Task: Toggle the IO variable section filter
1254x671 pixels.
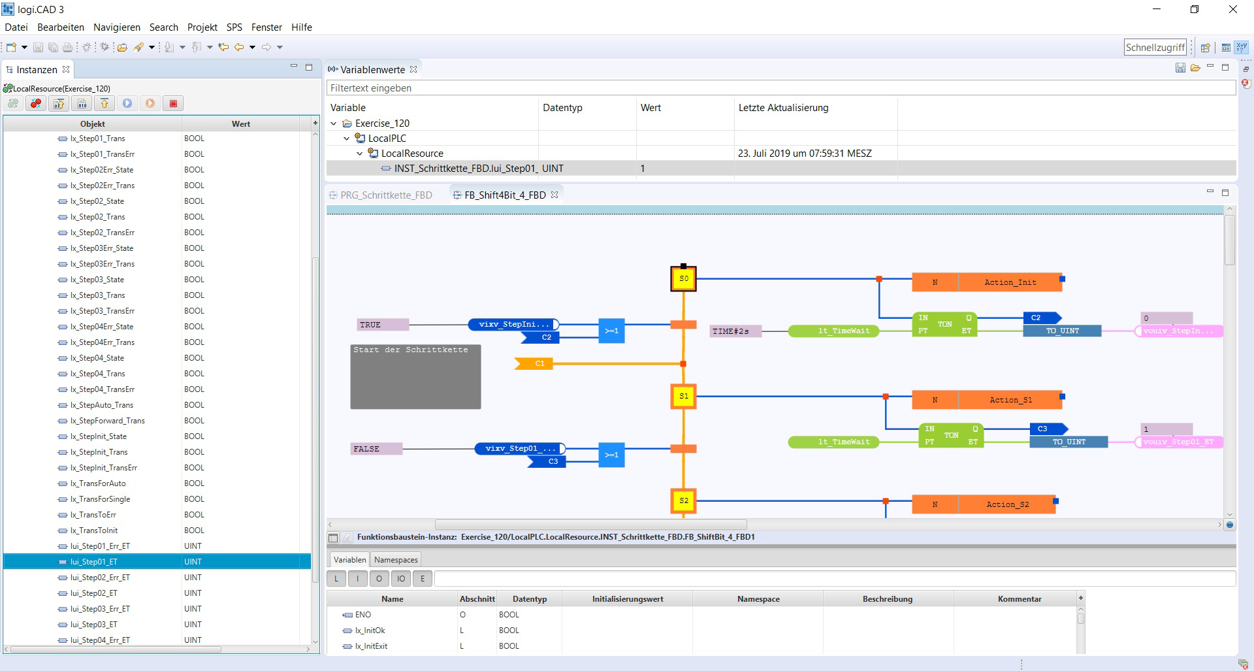Action: coord(401,578)
